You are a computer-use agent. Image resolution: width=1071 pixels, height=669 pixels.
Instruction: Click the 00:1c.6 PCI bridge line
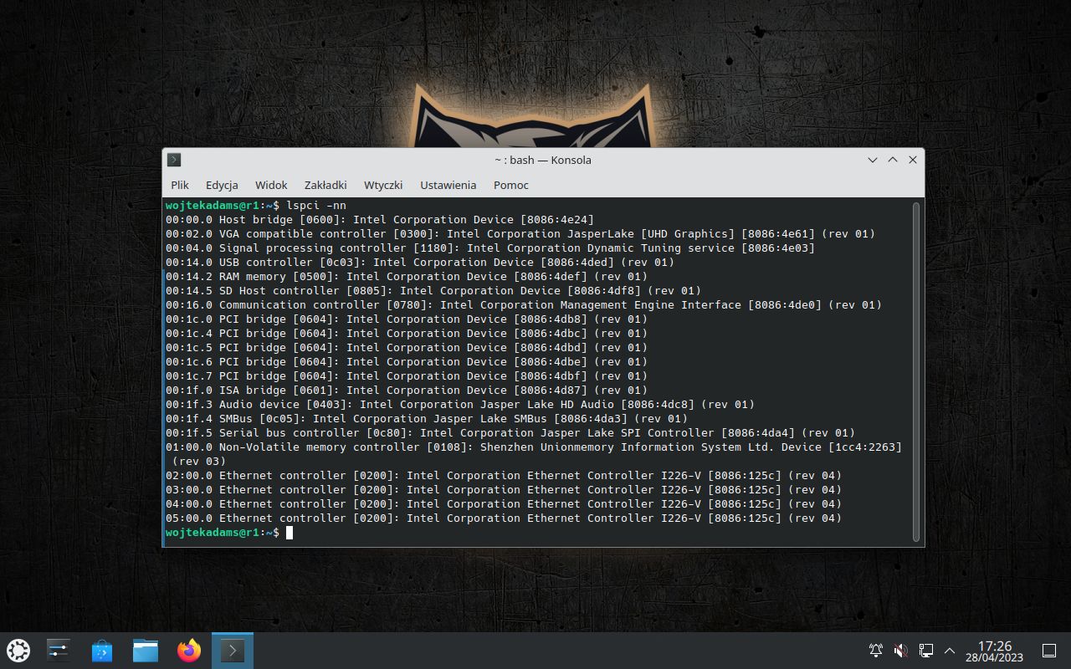407,361
